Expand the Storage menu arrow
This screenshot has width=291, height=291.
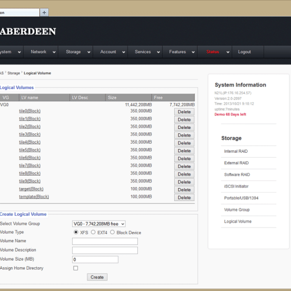click(89, 52)
